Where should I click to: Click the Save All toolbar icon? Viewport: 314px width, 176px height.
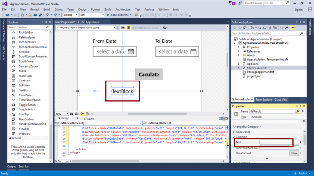(x=40, y=15)
